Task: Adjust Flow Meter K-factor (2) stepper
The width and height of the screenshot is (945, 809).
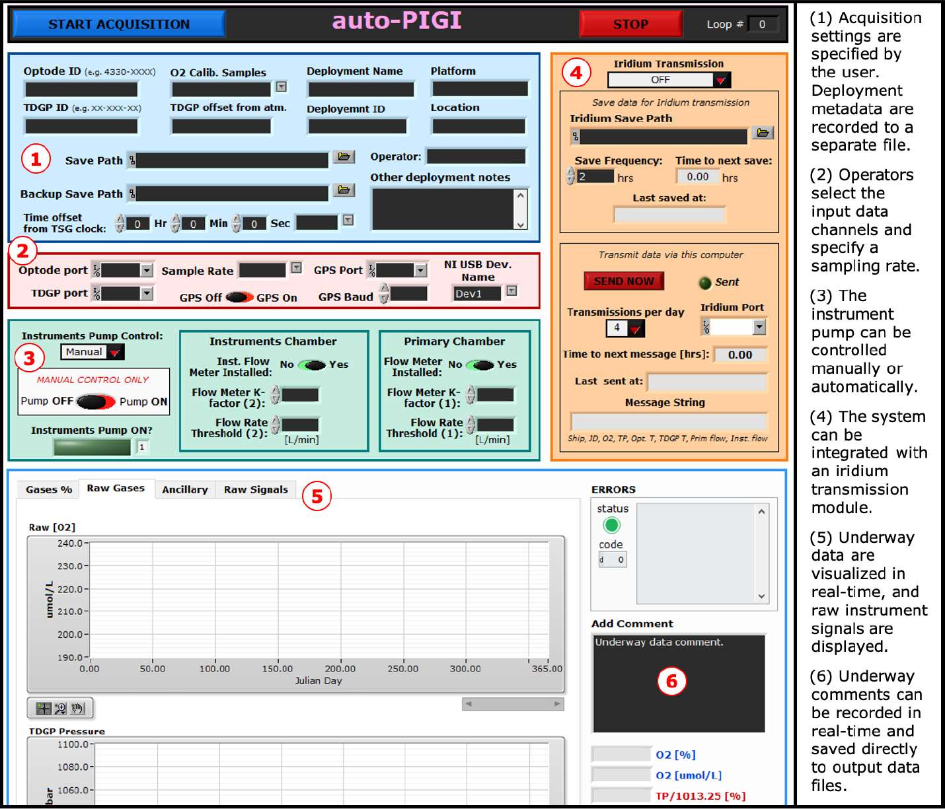Action: pos(276,395)
